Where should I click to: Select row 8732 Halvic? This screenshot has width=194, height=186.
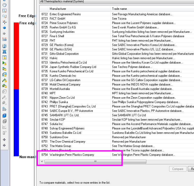(117, 58)
